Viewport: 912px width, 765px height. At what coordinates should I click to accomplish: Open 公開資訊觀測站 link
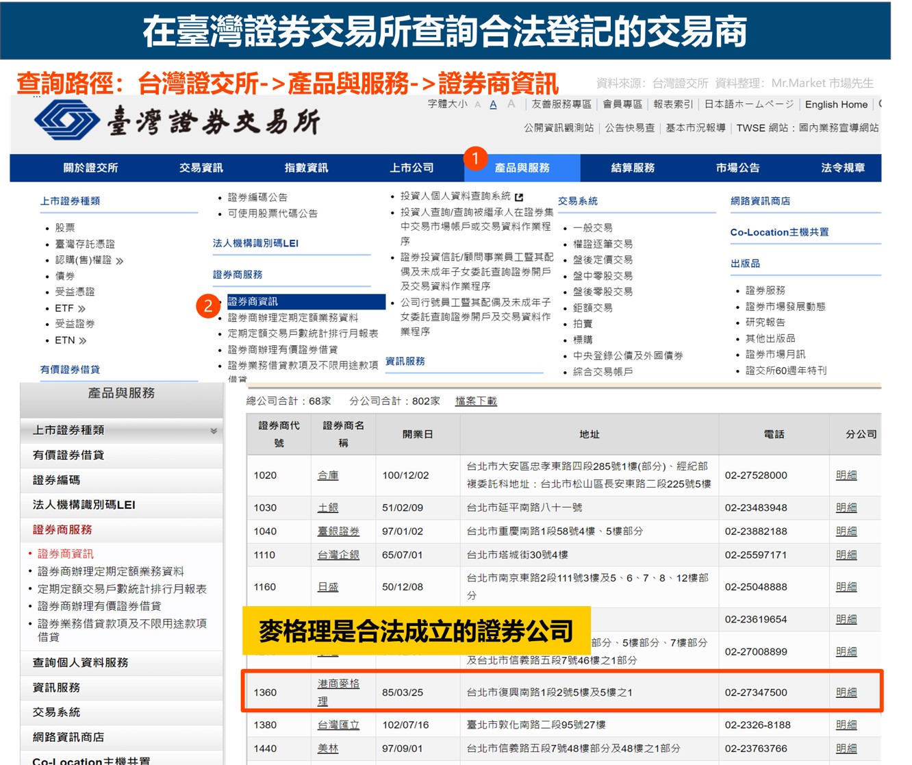[559, 128]
